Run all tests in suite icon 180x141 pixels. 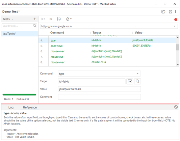(43, 19)
